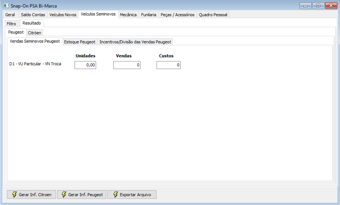Select Vendas Seminovos Peugeot tab

pyautogui.click(x=35, y=41)
